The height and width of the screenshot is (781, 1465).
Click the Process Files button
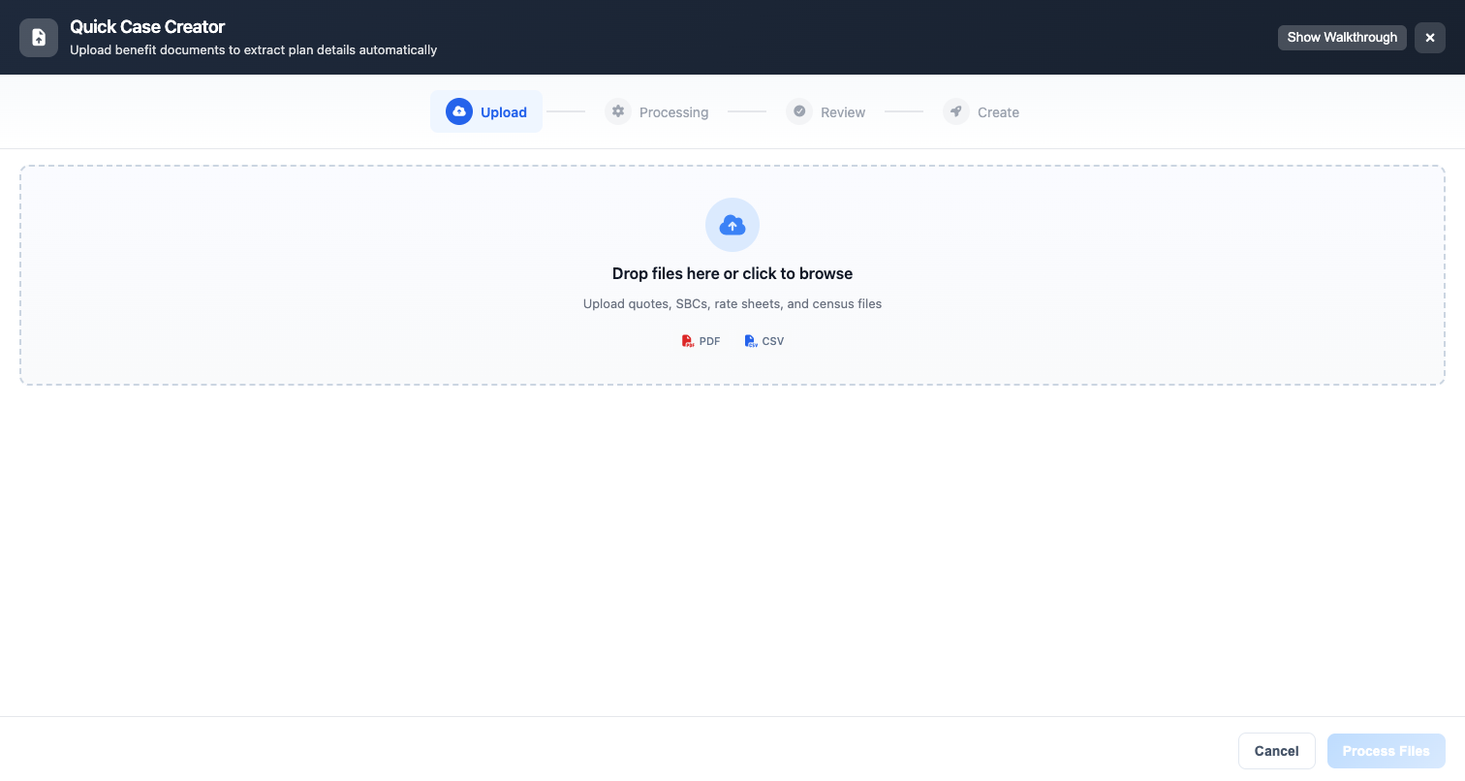click(x=1386, y=751)
